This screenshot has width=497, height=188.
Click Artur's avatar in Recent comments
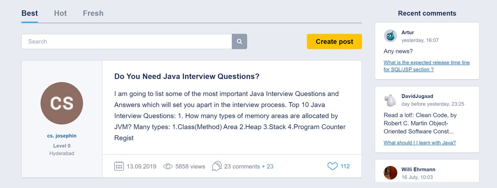[391, 36]
